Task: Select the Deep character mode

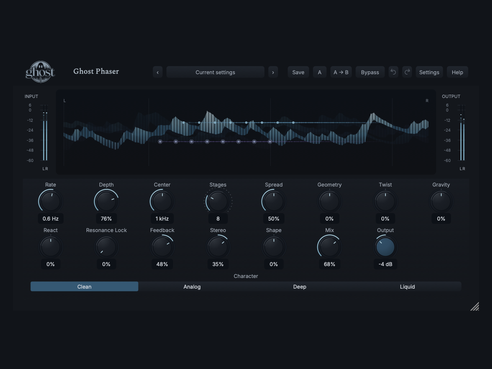Action: pyautogui.click(x=300, y=287)
